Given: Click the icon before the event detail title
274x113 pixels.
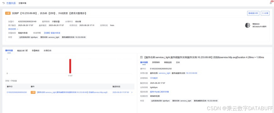Looking at the screenshot, I should click(141, 57).
